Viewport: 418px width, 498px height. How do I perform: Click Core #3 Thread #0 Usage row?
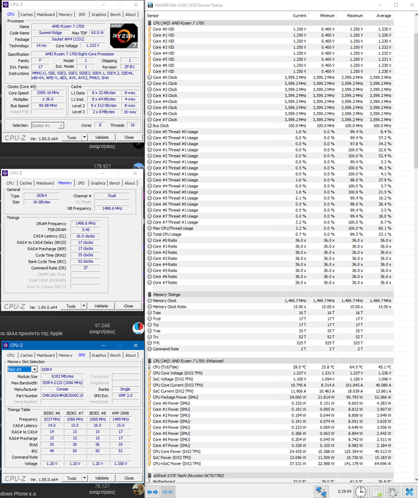270,167
